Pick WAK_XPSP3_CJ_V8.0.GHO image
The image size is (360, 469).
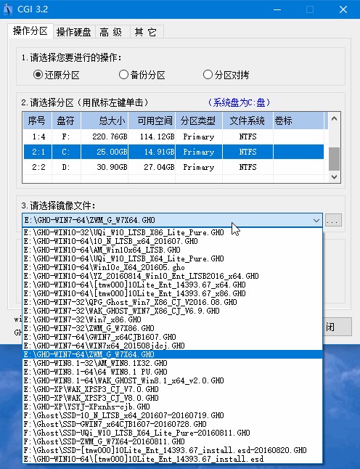(173, 398)
